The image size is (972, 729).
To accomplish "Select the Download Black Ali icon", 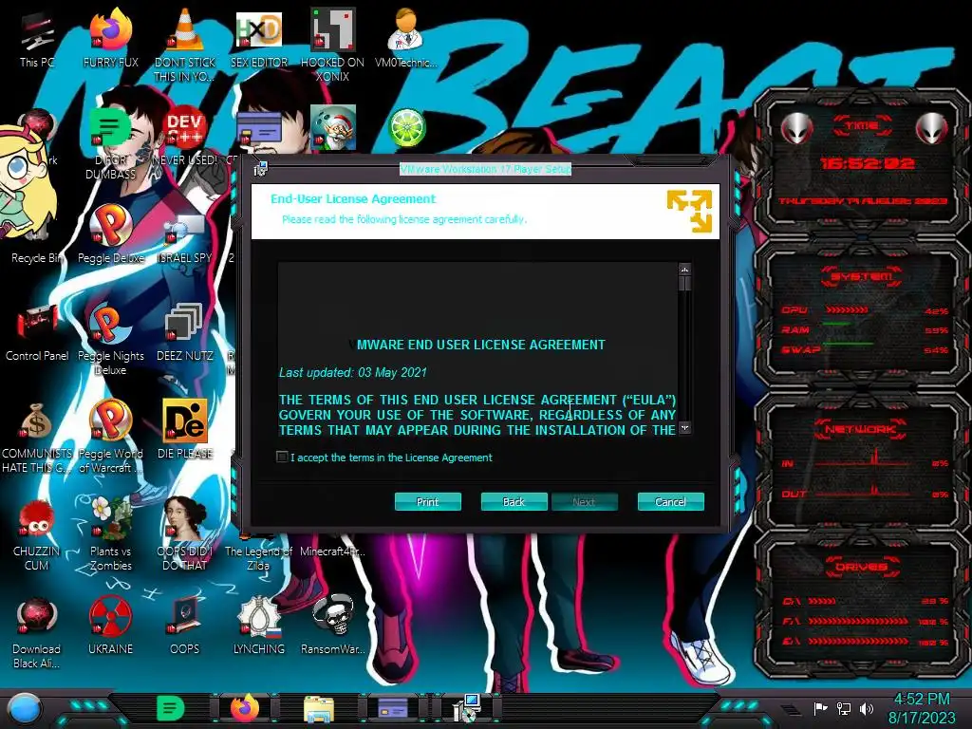I will tap(37, 633).
